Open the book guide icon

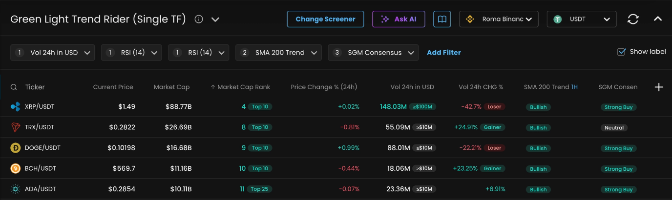(x=442, y=19)
